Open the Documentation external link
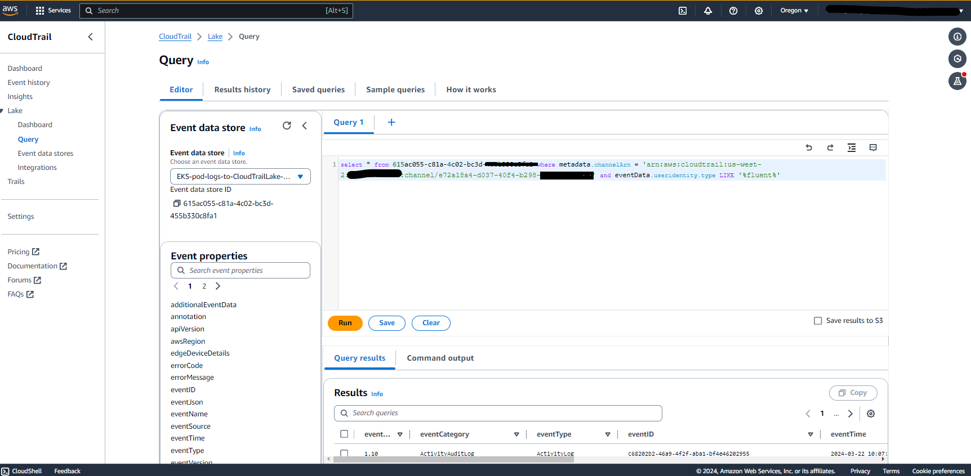Viewport: 971px width, 476px height. click(x=37, y=266)
